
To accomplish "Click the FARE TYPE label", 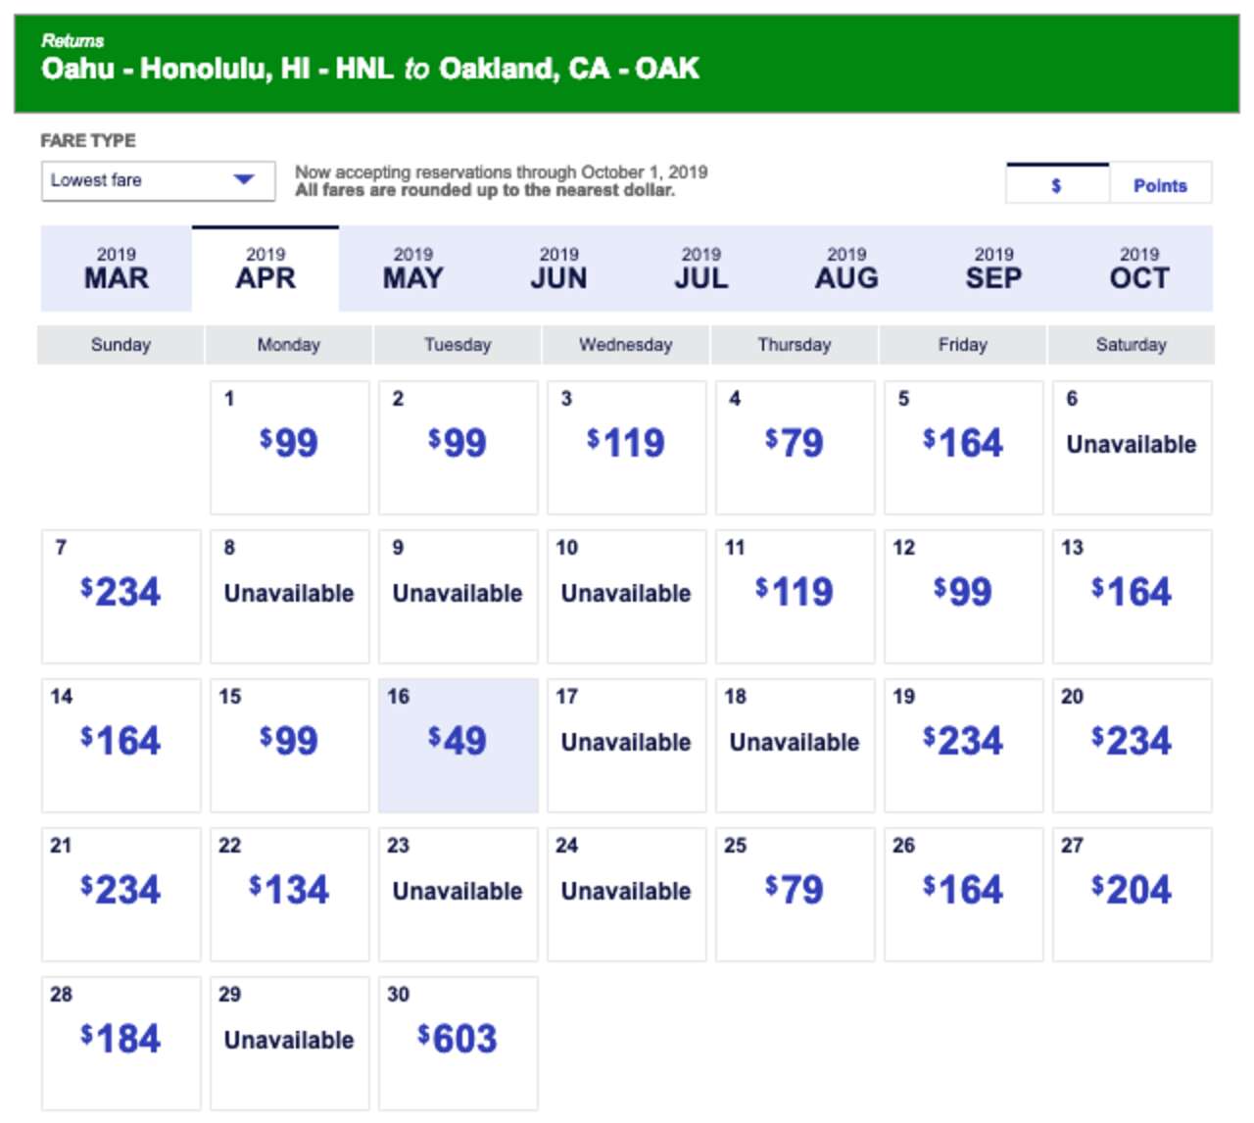I will tap(88, 141).
